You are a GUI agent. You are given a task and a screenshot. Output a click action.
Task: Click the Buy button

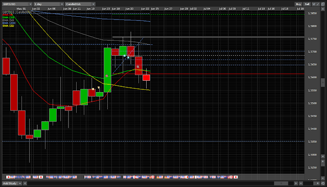point(298,4)
